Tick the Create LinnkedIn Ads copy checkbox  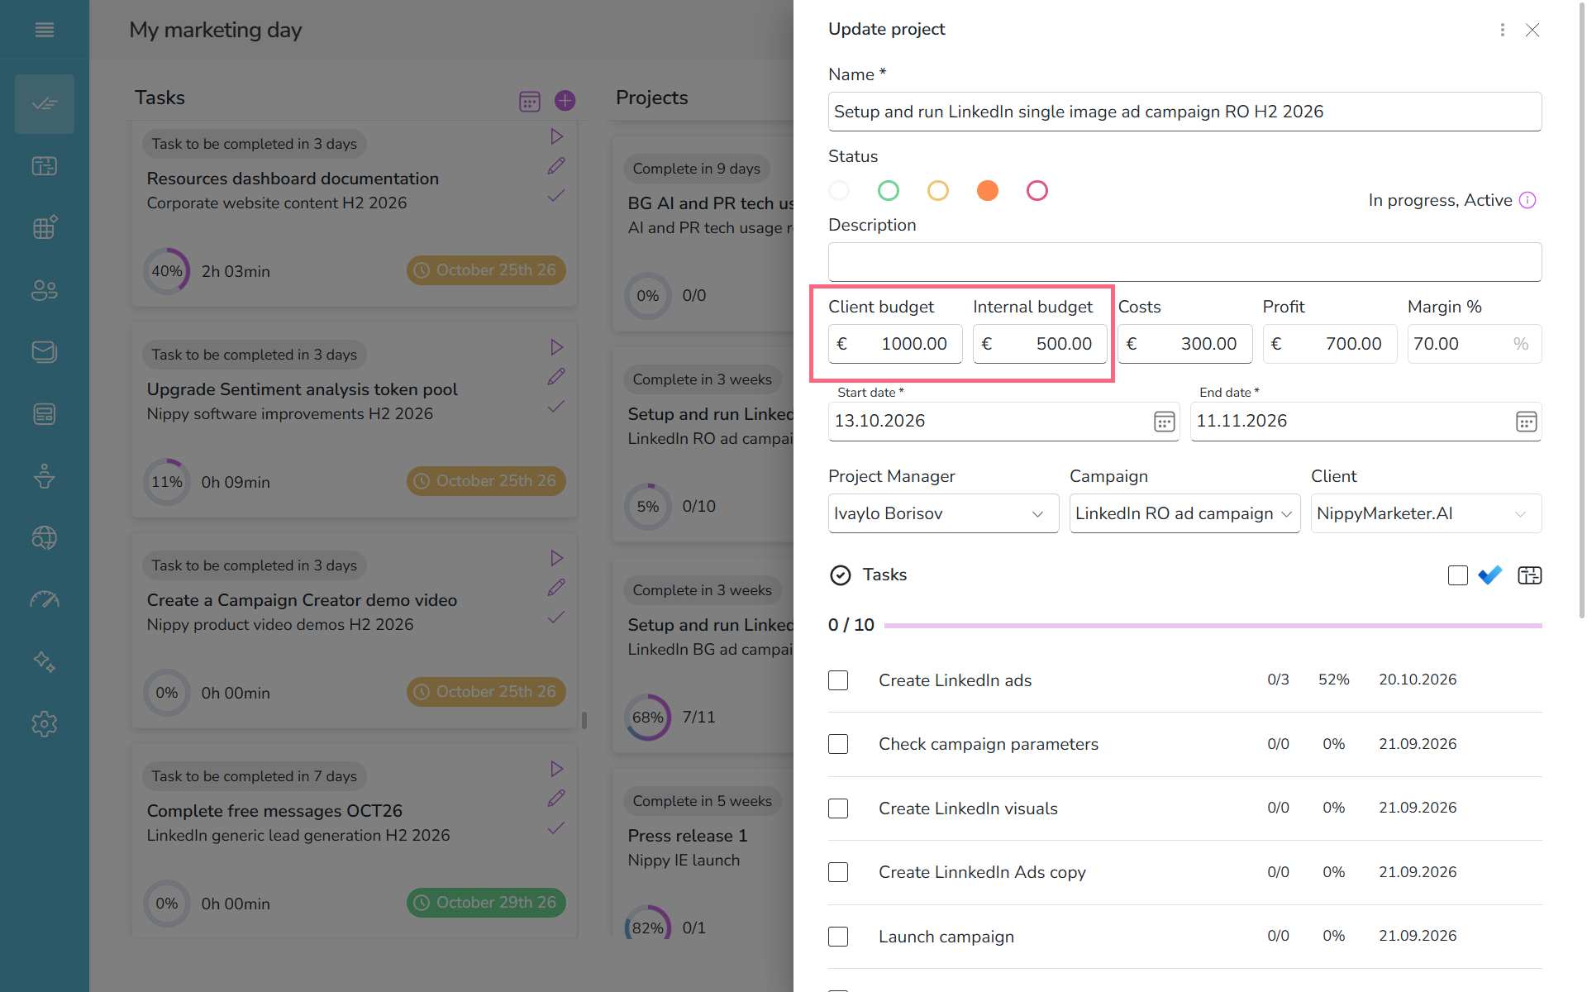tap(838, 872)
